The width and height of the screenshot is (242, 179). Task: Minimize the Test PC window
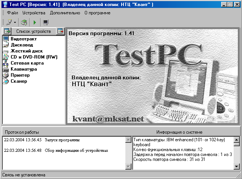point(224,5)
